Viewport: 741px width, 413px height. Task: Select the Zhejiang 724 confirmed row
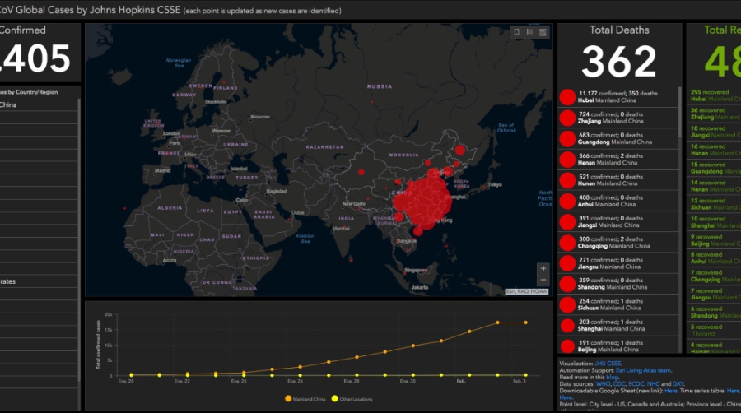618,118
